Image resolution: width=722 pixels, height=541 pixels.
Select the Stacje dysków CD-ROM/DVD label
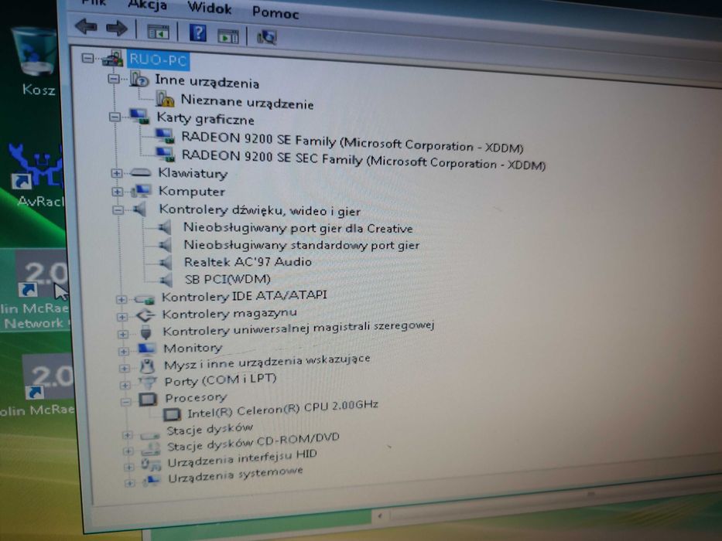(253, 441)
